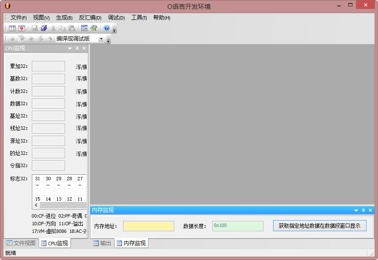Viewport: 378px width, 260px height.
Task: Click the window list icon before the wrench
Action: 84,28
